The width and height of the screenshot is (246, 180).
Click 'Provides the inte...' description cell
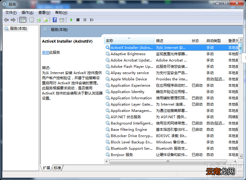tap(172, 79)
